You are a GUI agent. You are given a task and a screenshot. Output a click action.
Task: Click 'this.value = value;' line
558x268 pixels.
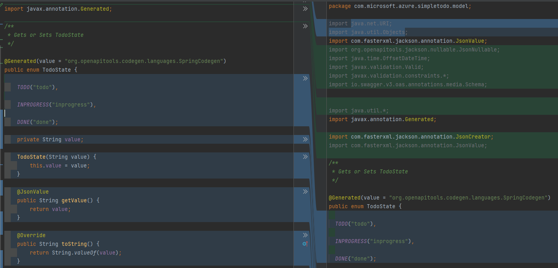pos(60,165)
